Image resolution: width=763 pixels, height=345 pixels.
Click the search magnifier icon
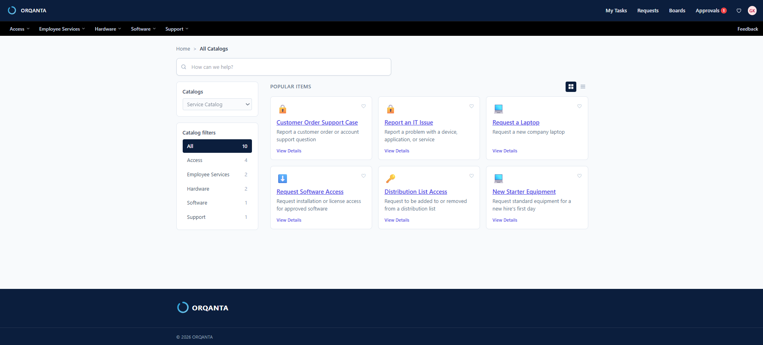[184, 67]
